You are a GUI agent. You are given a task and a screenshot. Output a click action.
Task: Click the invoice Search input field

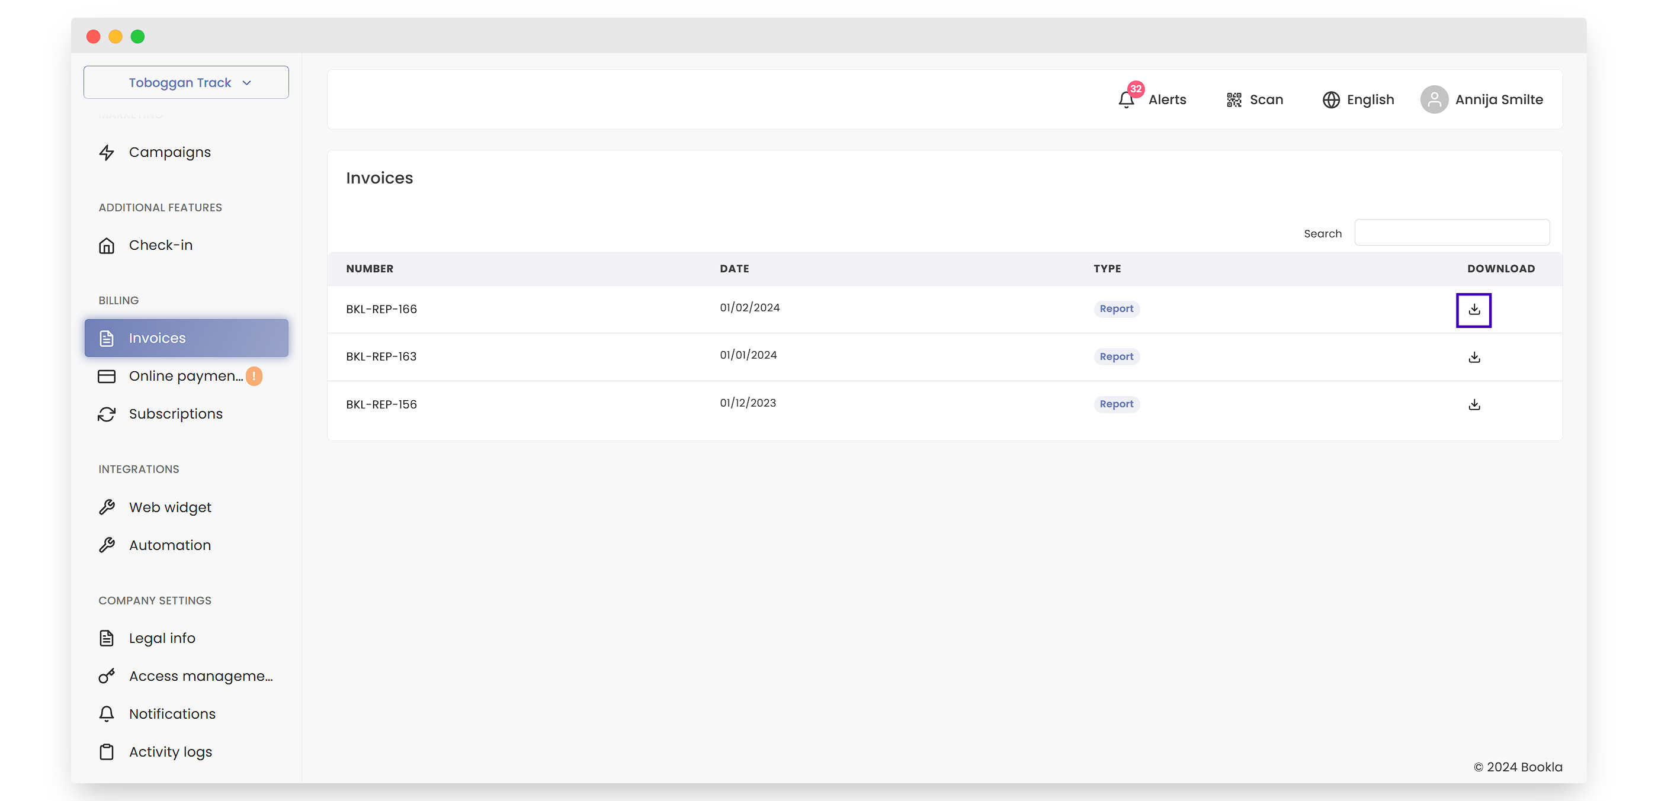(1451, 233)
